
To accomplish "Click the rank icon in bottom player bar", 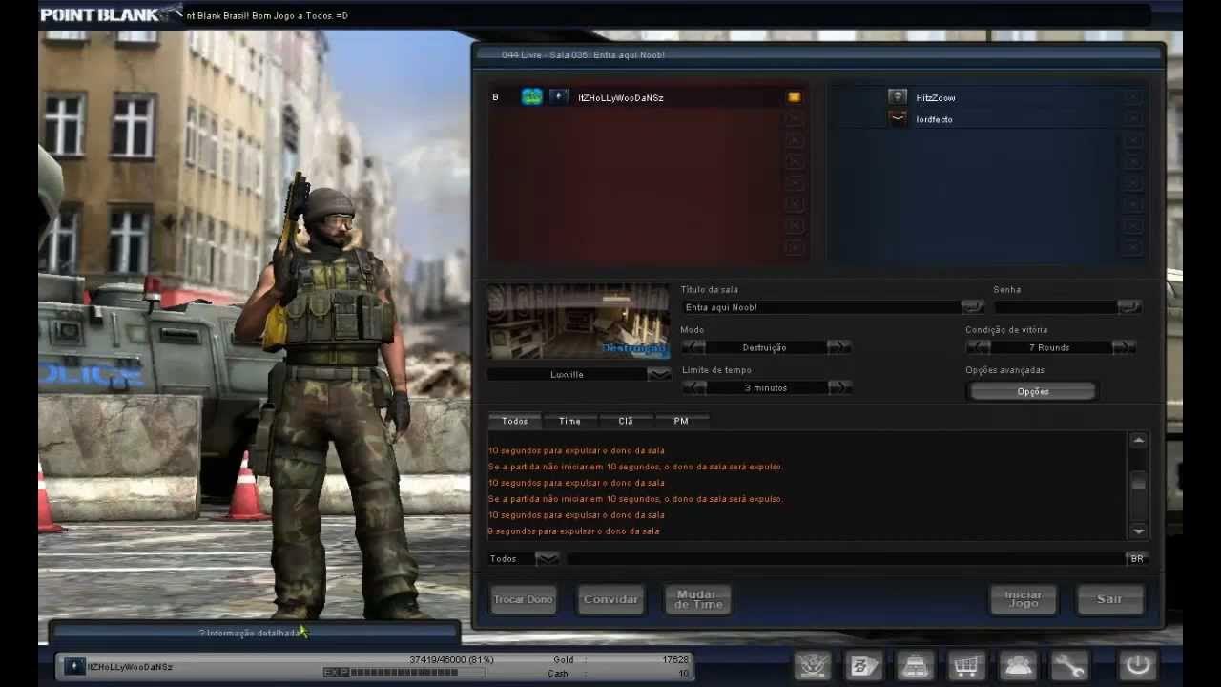I will click(x=75, y=666).
